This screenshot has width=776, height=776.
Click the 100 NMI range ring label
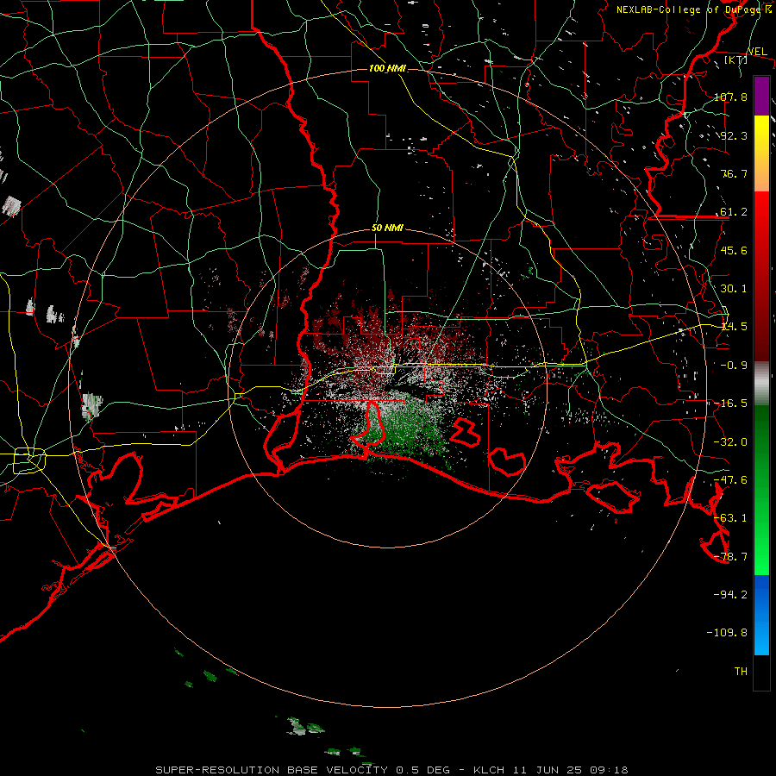coord(387,68)
